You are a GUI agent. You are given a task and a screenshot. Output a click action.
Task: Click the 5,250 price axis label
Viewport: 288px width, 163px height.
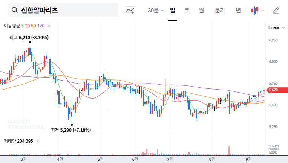coord(273,127)
